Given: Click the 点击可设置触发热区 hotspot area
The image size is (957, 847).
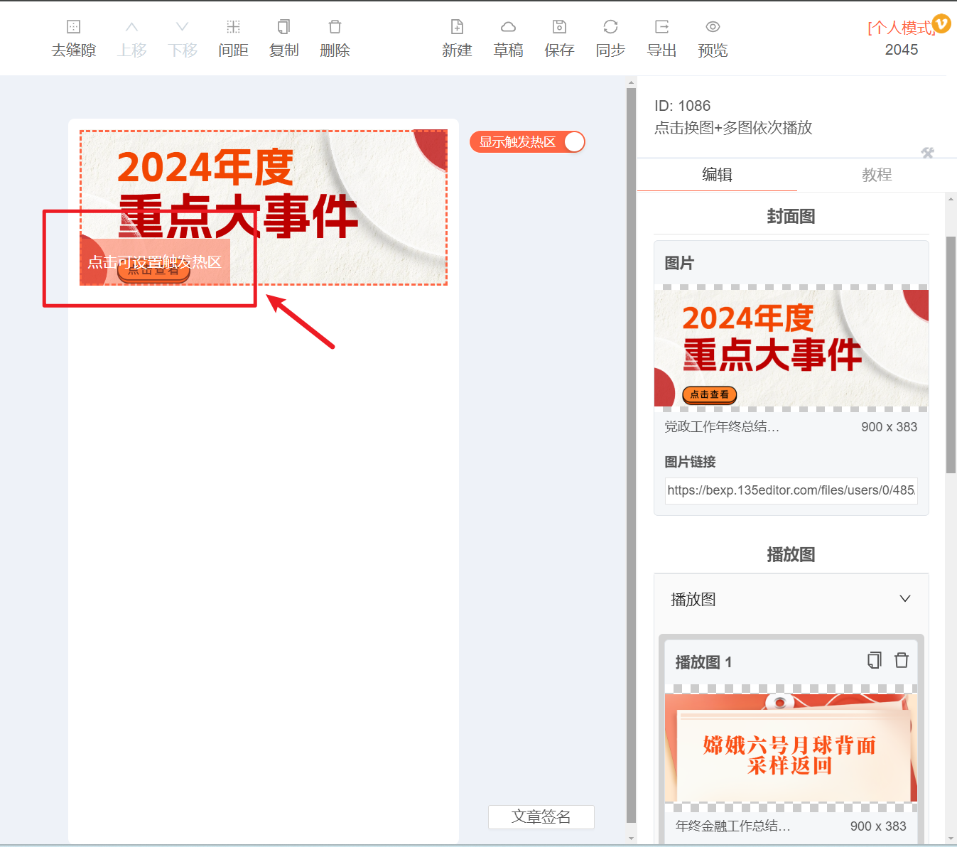Looking at the screenshot, I should click(x=155, y=262).
